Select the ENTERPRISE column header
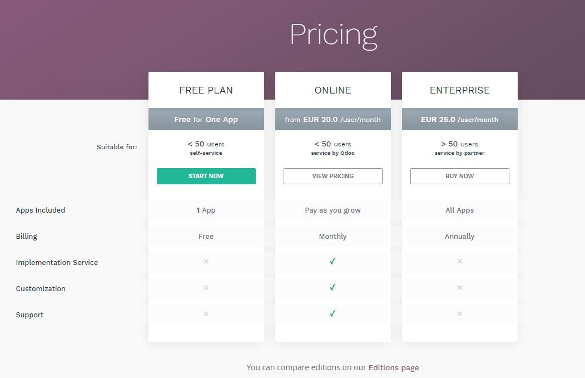The width and height of the screenshot is (585, 378). [x=459, y=90]
